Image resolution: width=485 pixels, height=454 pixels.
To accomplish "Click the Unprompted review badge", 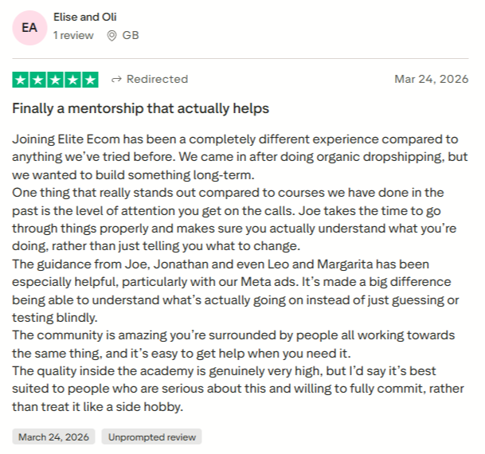I will point(151,436).
